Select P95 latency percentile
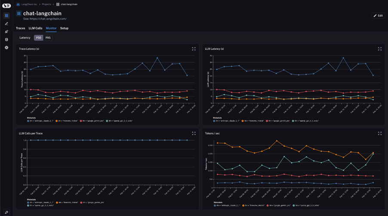The image size is (388, 216). [48, 37]
